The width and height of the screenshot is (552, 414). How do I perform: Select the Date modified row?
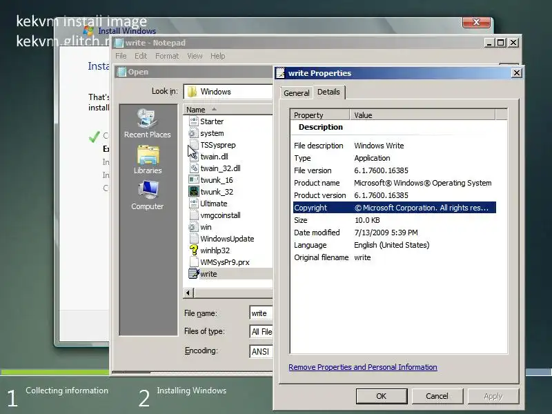point(395,233)
